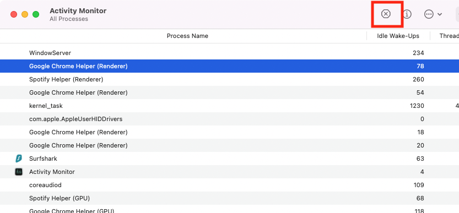Click the Stop process (X octagon) toolbar icon
This screenshot has width=459, height=213.
point(386,14)
